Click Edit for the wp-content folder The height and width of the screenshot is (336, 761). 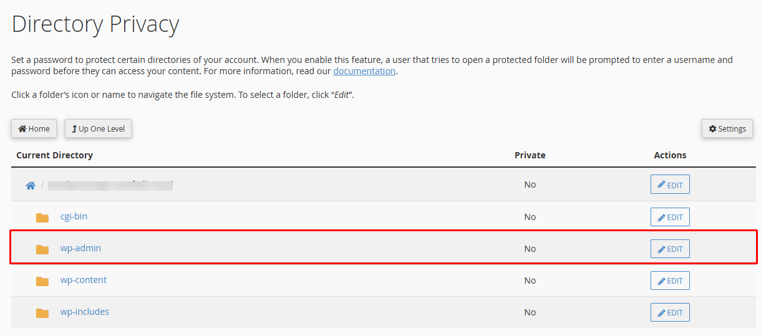(670, 281)
